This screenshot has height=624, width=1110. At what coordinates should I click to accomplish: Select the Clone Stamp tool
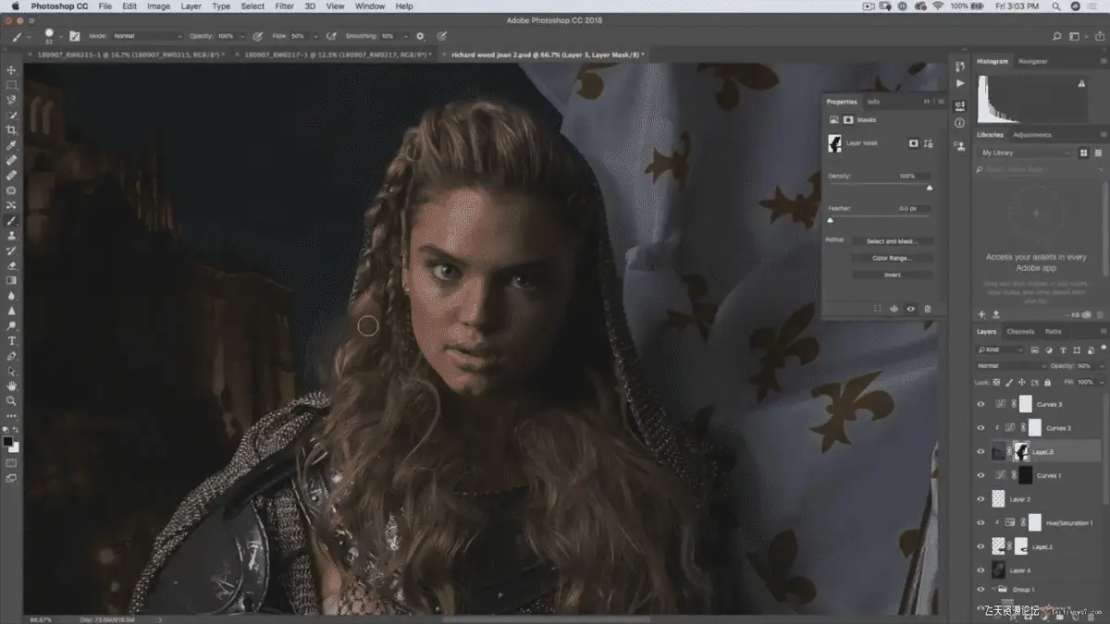click(x=11, y=236)
